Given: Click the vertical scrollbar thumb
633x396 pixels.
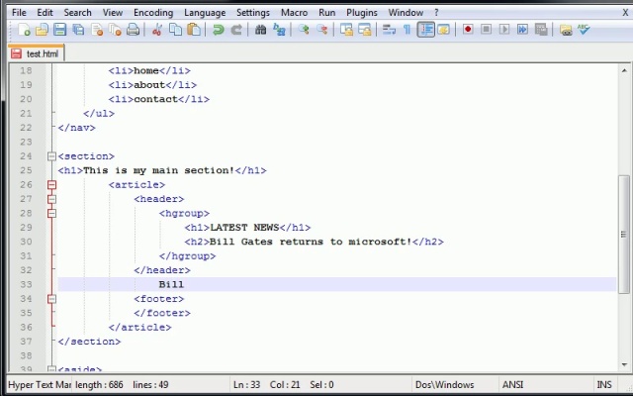Looking at the screenshot, I should (624, 233).
